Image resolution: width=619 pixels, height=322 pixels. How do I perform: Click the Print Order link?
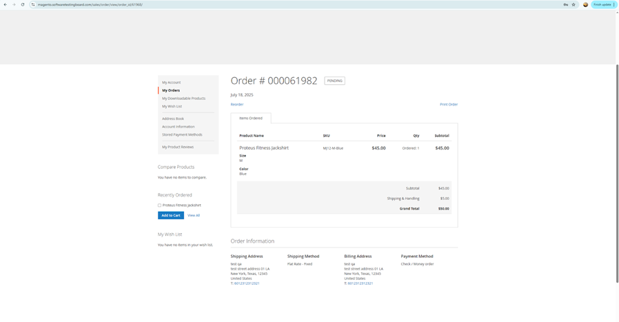coord(449,105)
